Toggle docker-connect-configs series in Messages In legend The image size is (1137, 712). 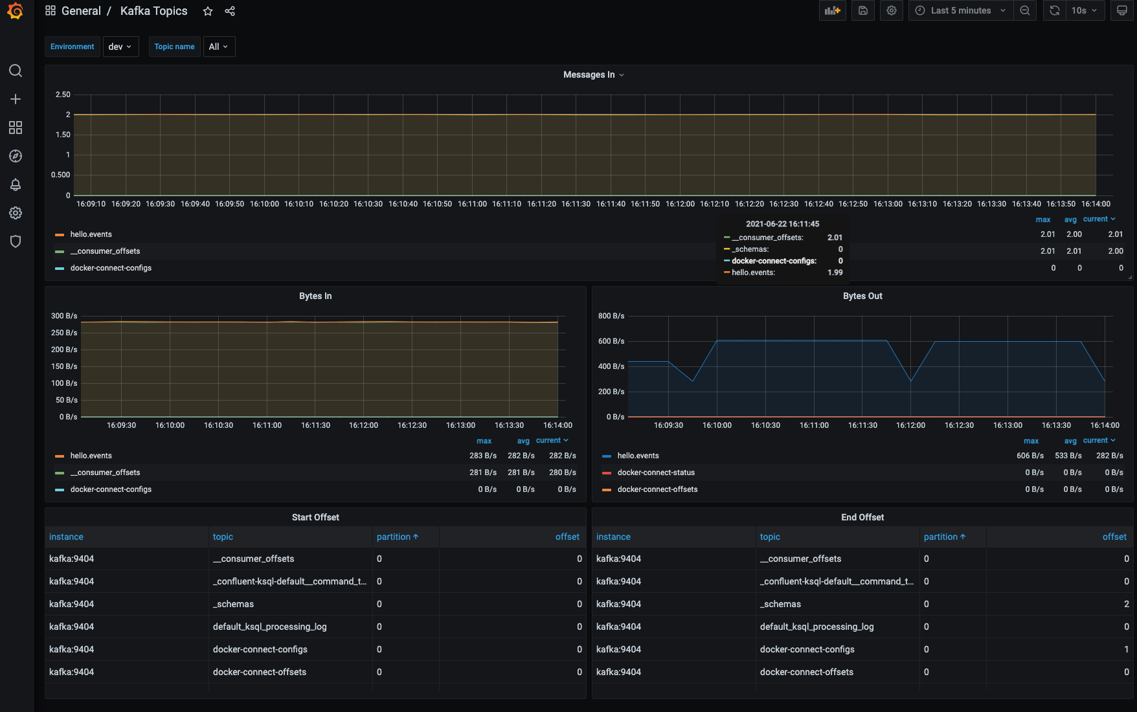[111, 268]
